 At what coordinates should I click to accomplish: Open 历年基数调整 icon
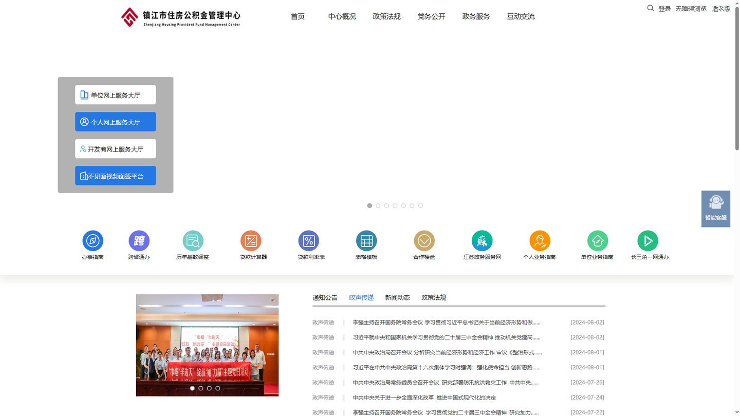pos(193,241)
